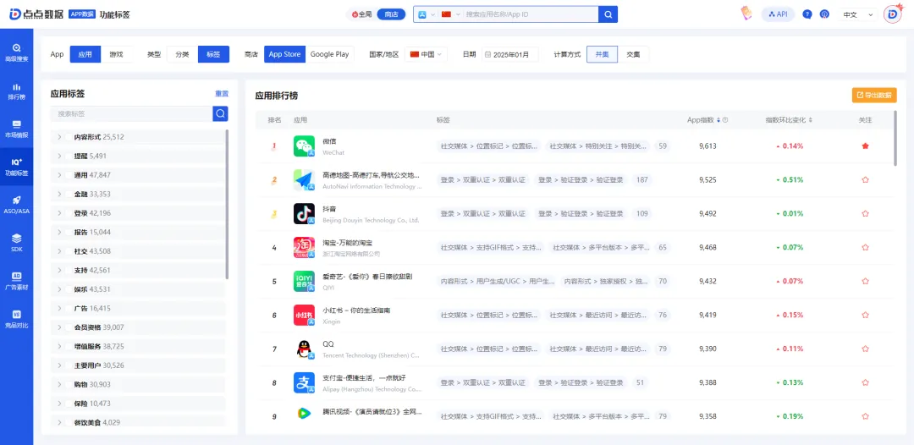This screenshot has width=914, height=445.
Task: Check the 娱乐 tag checkbox
Action: [x=69, y=289]
